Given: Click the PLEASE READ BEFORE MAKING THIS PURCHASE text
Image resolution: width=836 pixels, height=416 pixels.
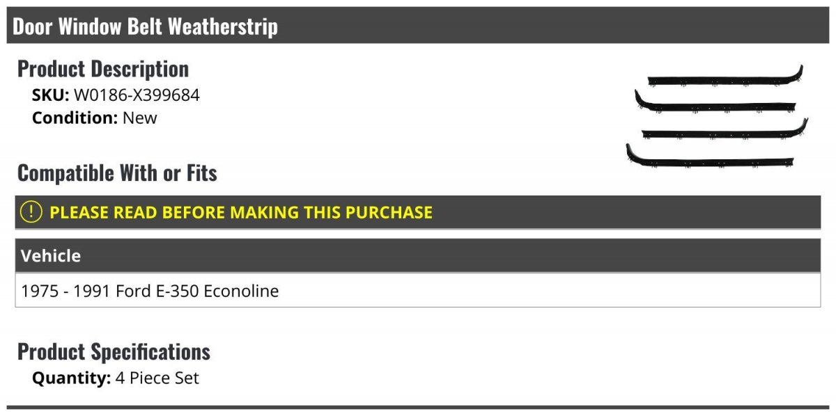Looking at the screenshot, I should (241, 212).
